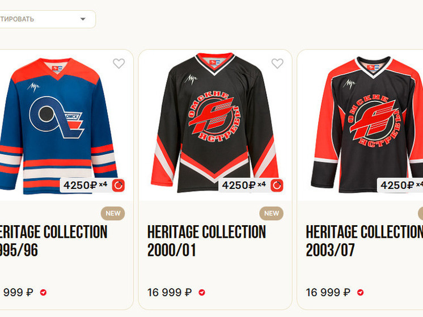
Task: Click 4250₽ x4 badge on blue jersey
Action: 85,185
